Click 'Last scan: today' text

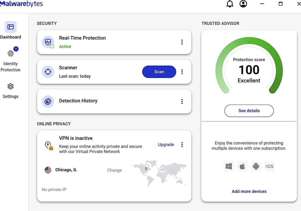click(x=75, y=76)
